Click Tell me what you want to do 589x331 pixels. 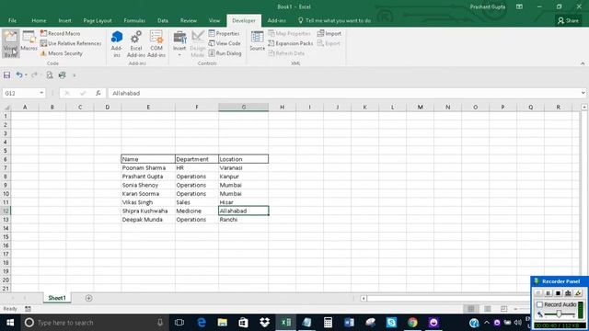tap(335, 20)
